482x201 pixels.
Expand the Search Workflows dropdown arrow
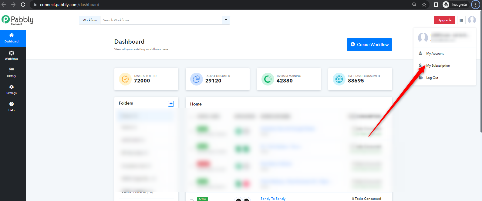click(x=226, y=20)
